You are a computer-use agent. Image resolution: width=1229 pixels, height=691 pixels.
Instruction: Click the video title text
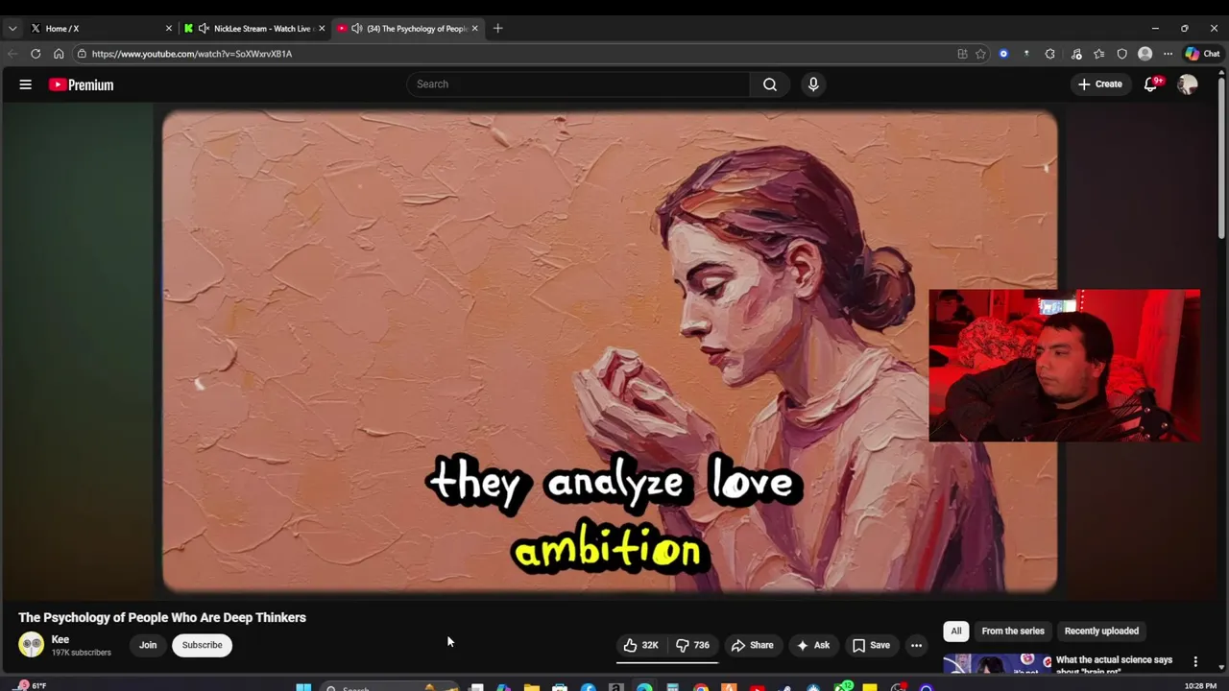tap(162, 617)
